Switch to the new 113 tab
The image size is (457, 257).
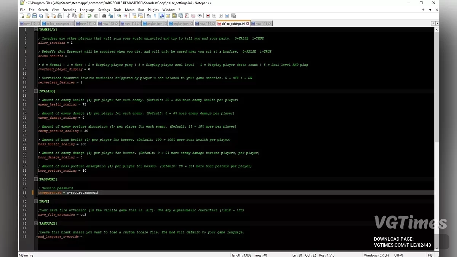coord(131,24)
